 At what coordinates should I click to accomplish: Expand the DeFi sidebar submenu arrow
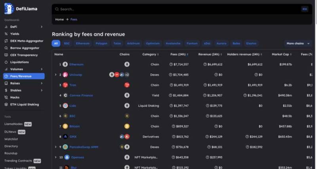(42, 27)
